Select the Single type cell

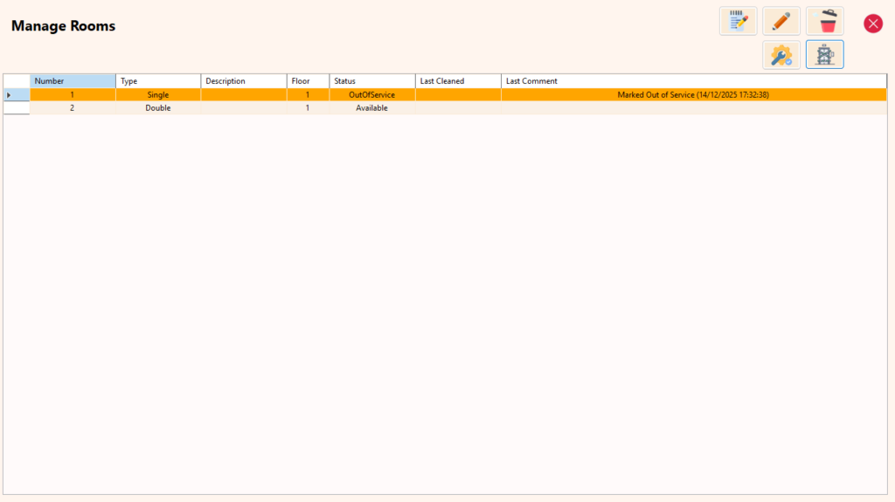(158, 94)
